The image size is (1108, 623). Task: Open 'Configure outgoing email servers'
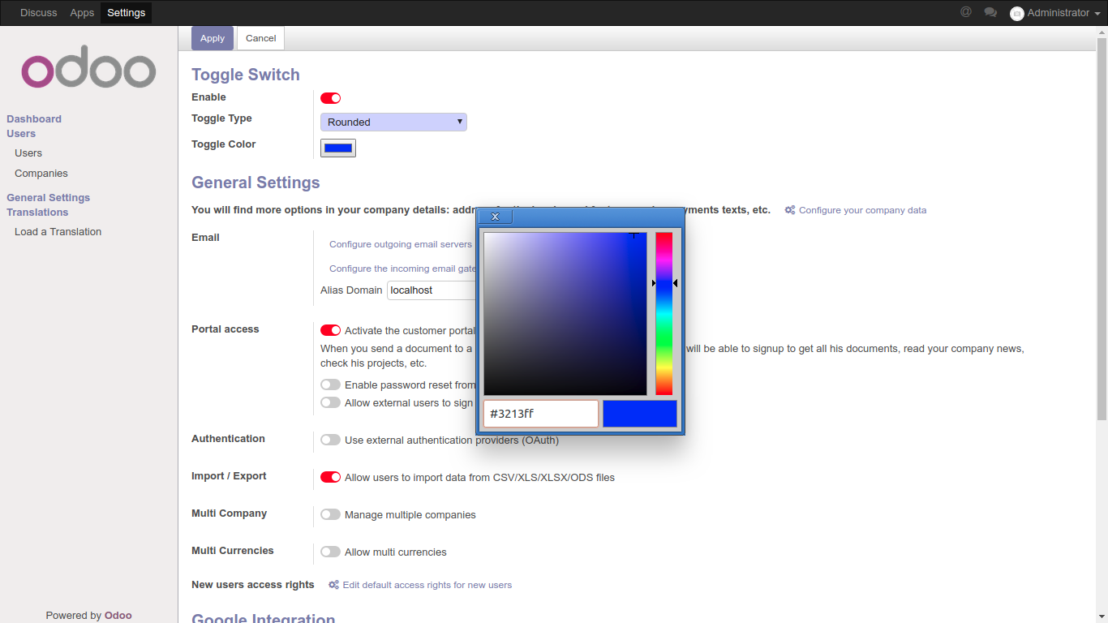coord(400,244)
